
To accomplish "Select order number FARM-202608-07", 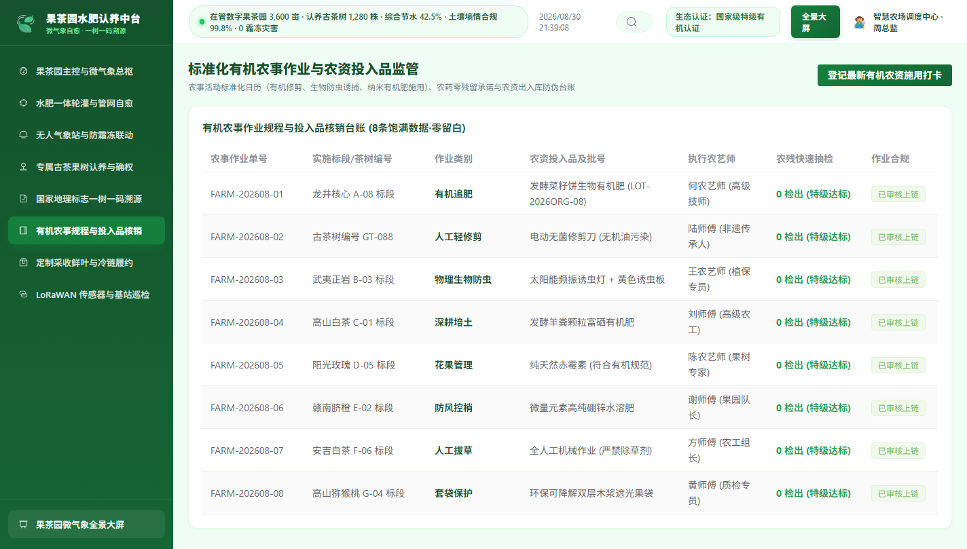I will click(x=247, y=451).
